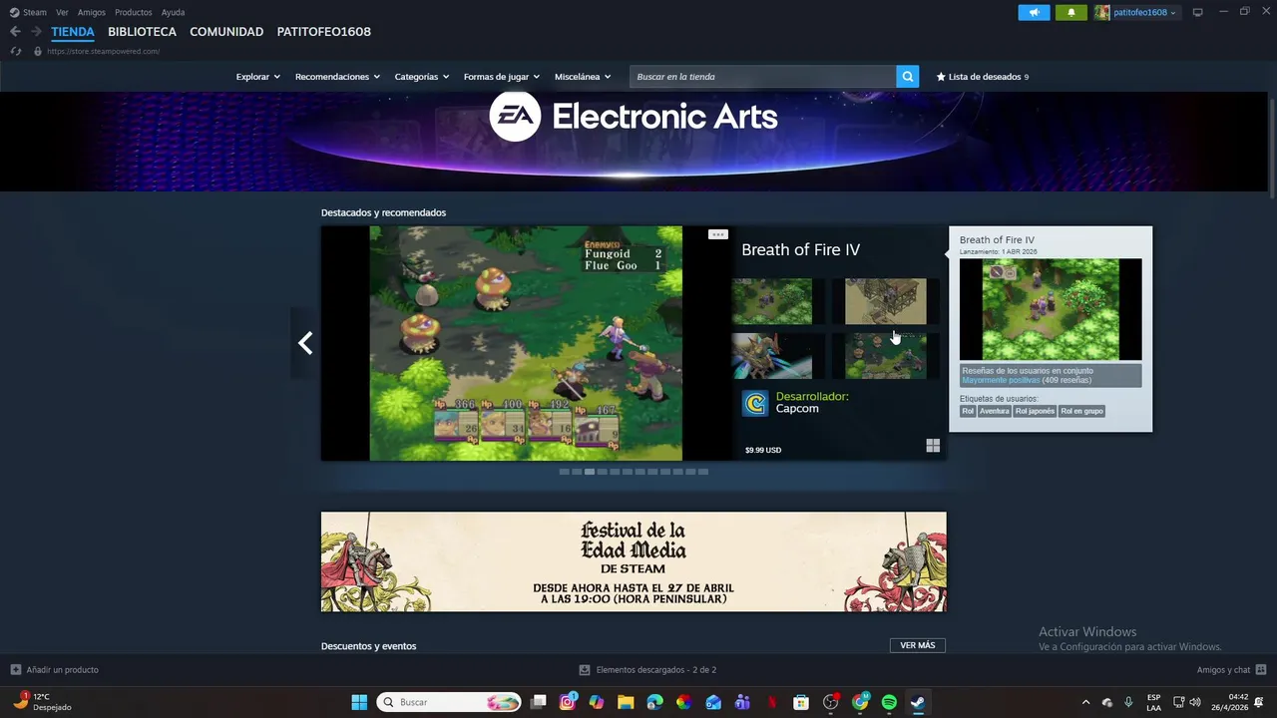
Task: Switch to the COMUNIDAD tab
Action: [x=226, y=32]
